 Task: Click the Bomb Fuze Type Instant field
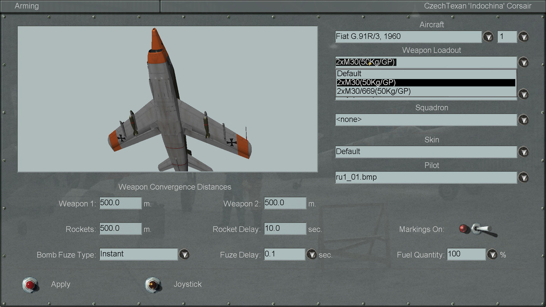138,254
